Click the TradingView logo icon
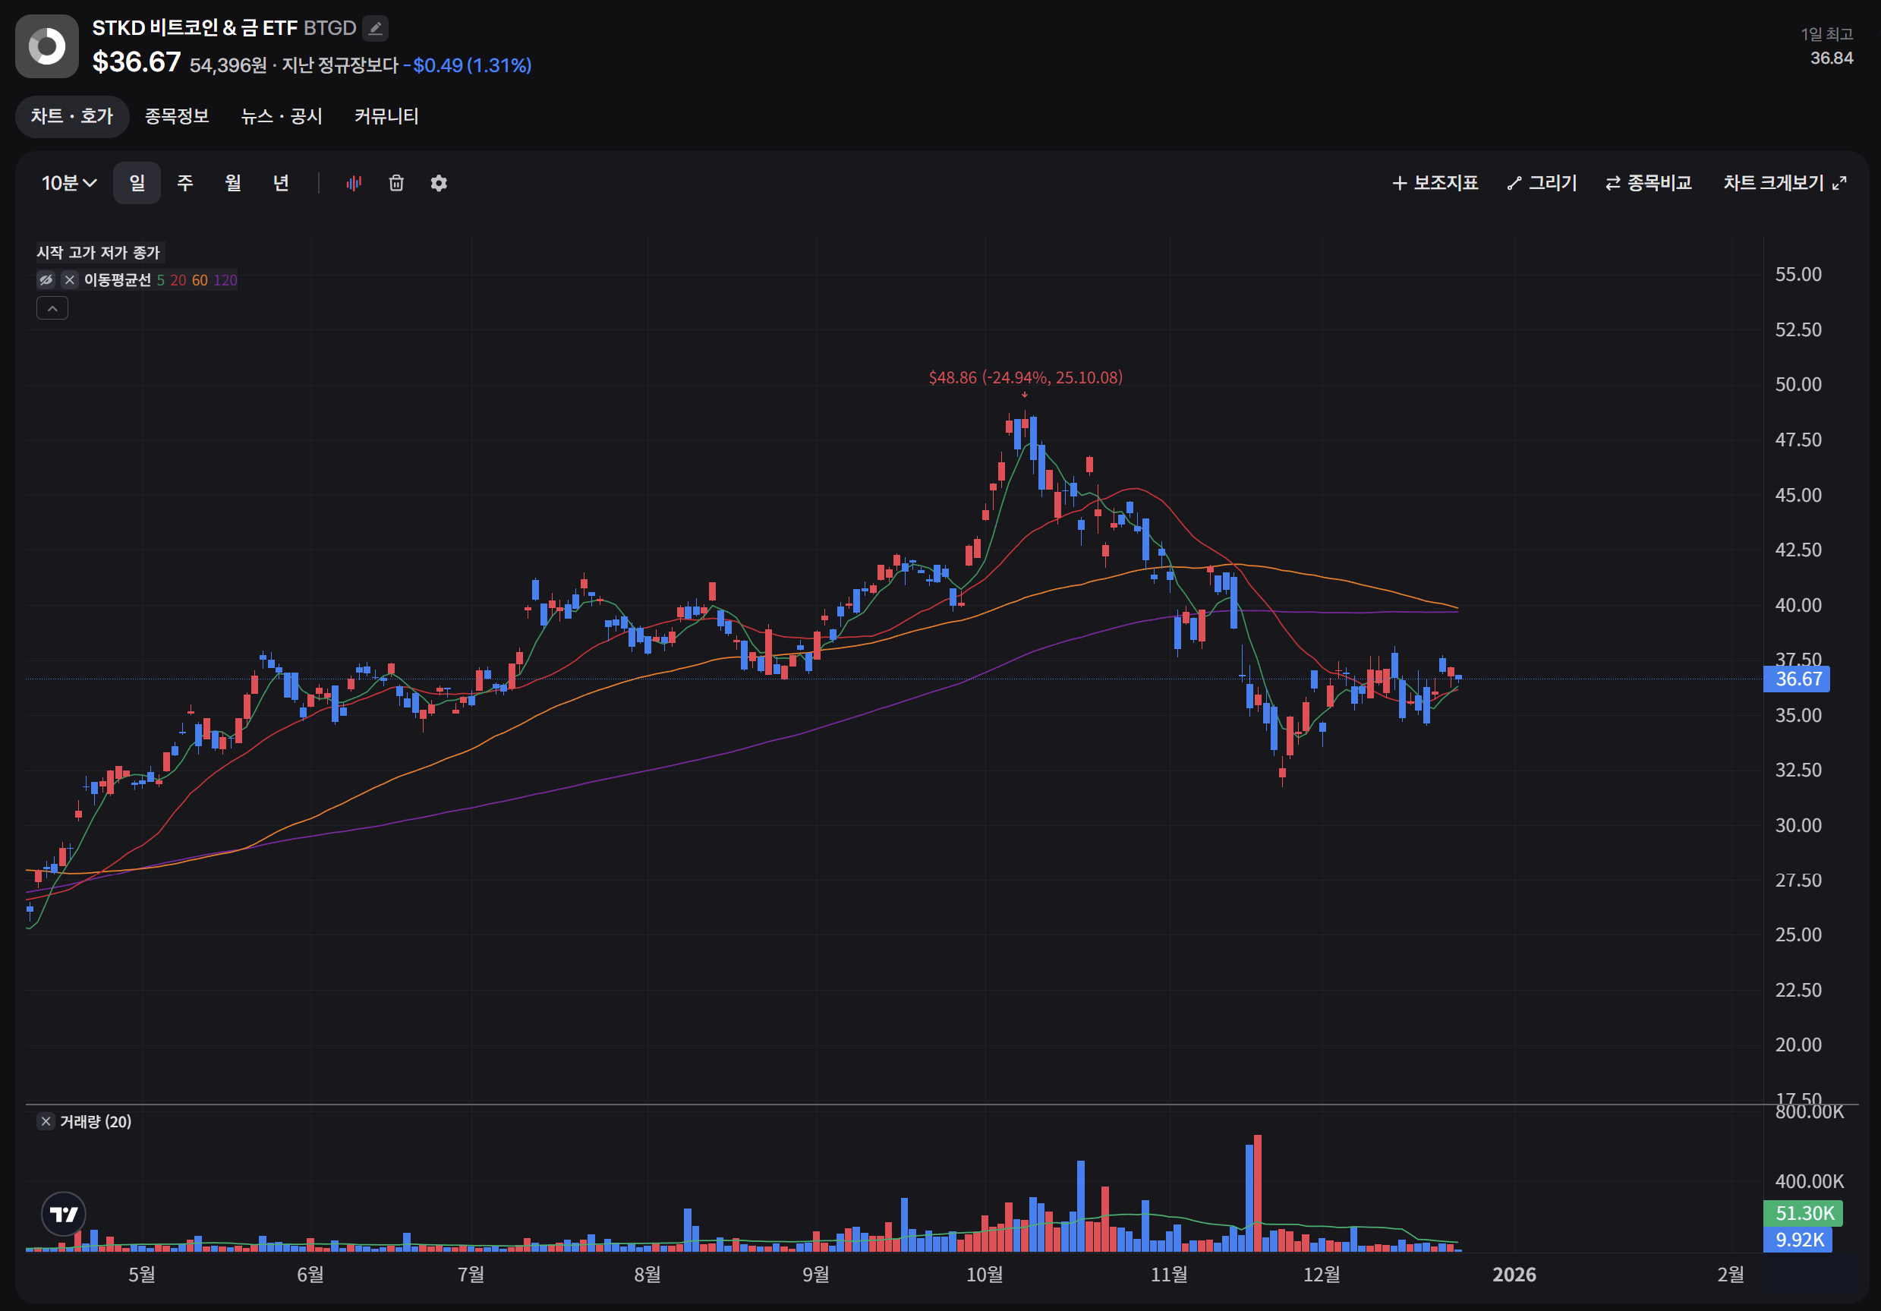This screenshot has width=1881, height=1311. tap(63, 1214)
